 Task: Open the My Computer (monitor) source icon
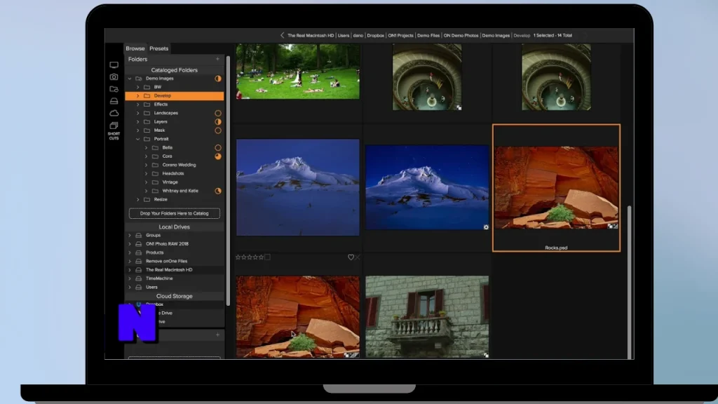tap(114, 65)
